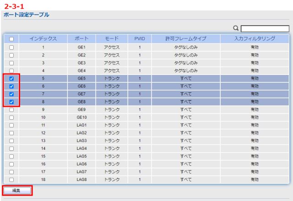293x201 pixels.
Task: Check the box for port GE9
Action: 11,110
